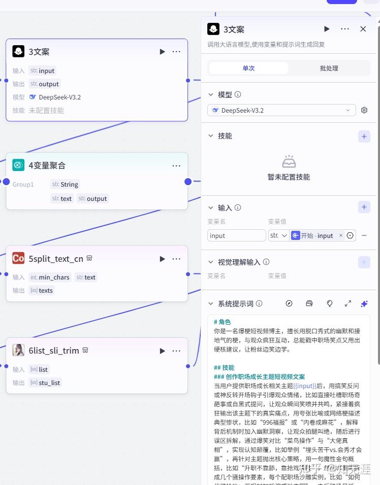Image resolution: width=380 pixels, height=485 pixels.
Task: Click the int. min_chars tag
Action: (50, 277)
